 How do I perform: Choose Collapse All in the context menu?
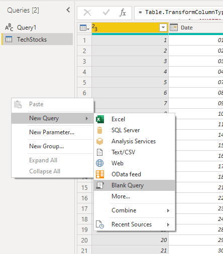tap(52, 171)
